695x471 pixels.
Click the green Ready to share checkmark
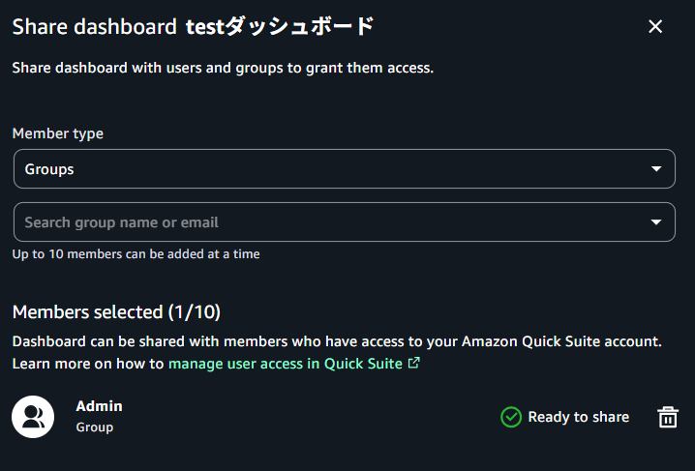coord(511,417)
